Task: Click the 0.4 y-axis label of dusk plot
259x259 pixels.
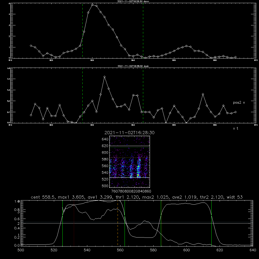Action: (x=9, y=79)
